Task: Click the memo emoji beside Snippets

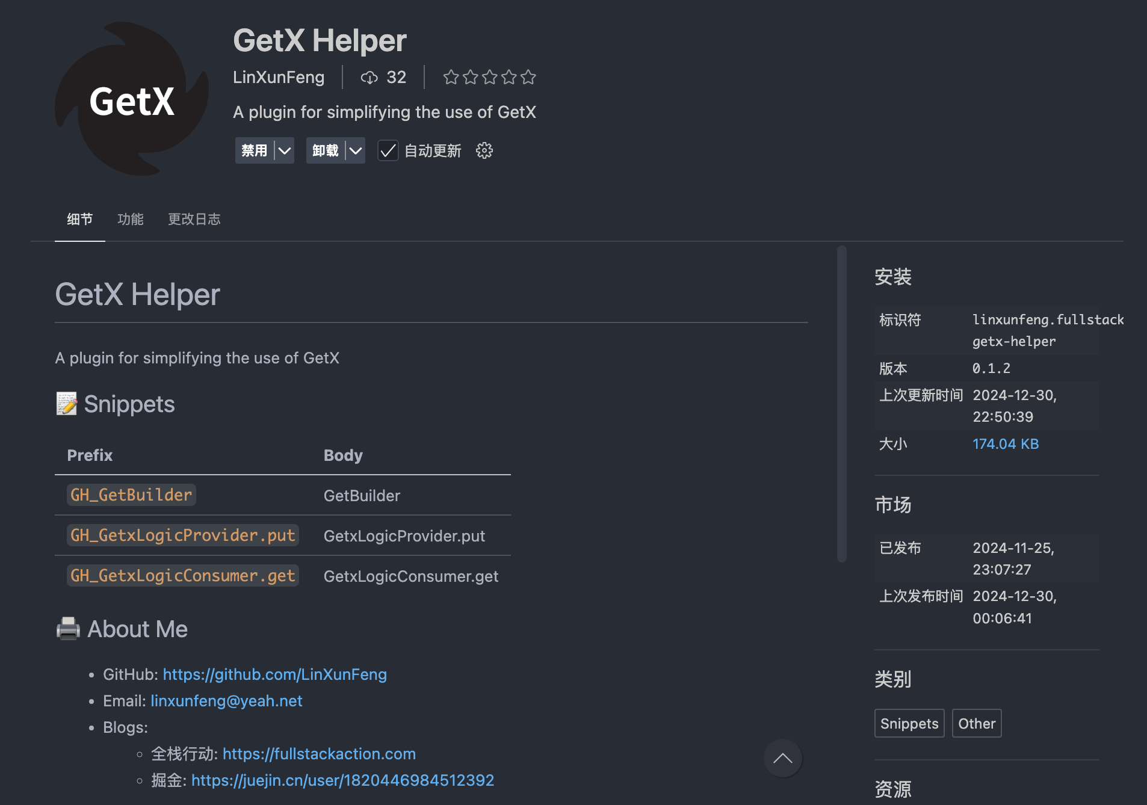Action: (67, 404)
